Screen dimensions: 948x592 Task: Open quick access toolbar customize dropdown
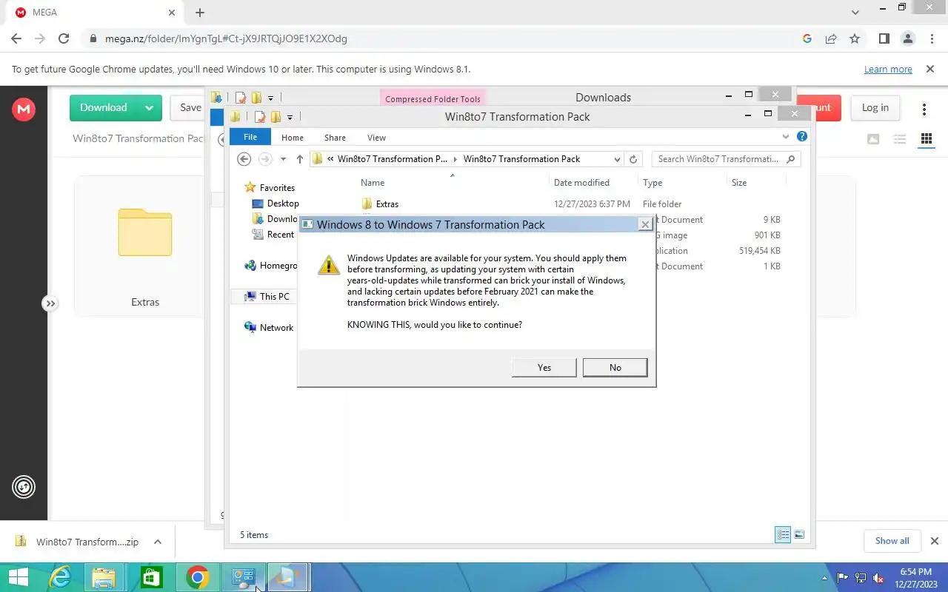[290, 117]
